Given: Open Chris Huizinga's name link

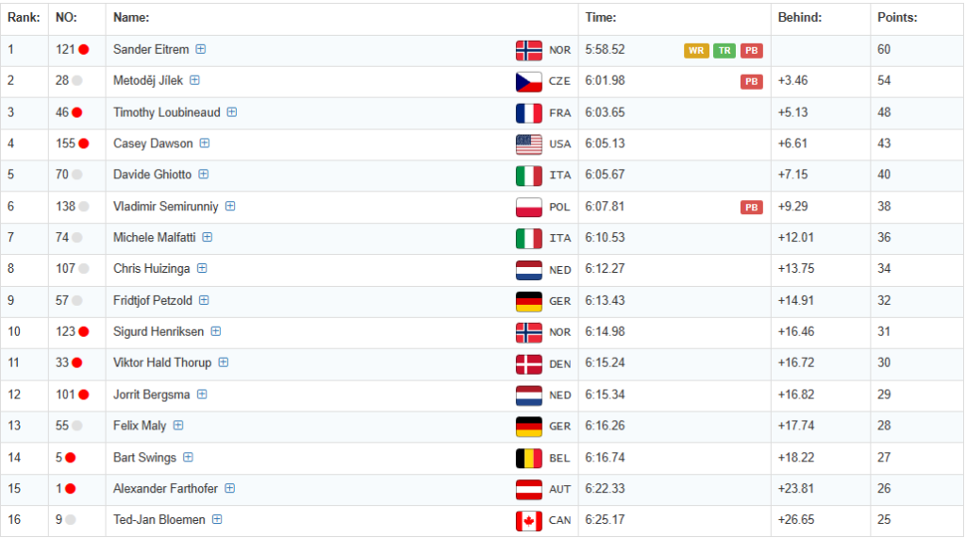Looking at the screenshot, I should pos(151,269).
